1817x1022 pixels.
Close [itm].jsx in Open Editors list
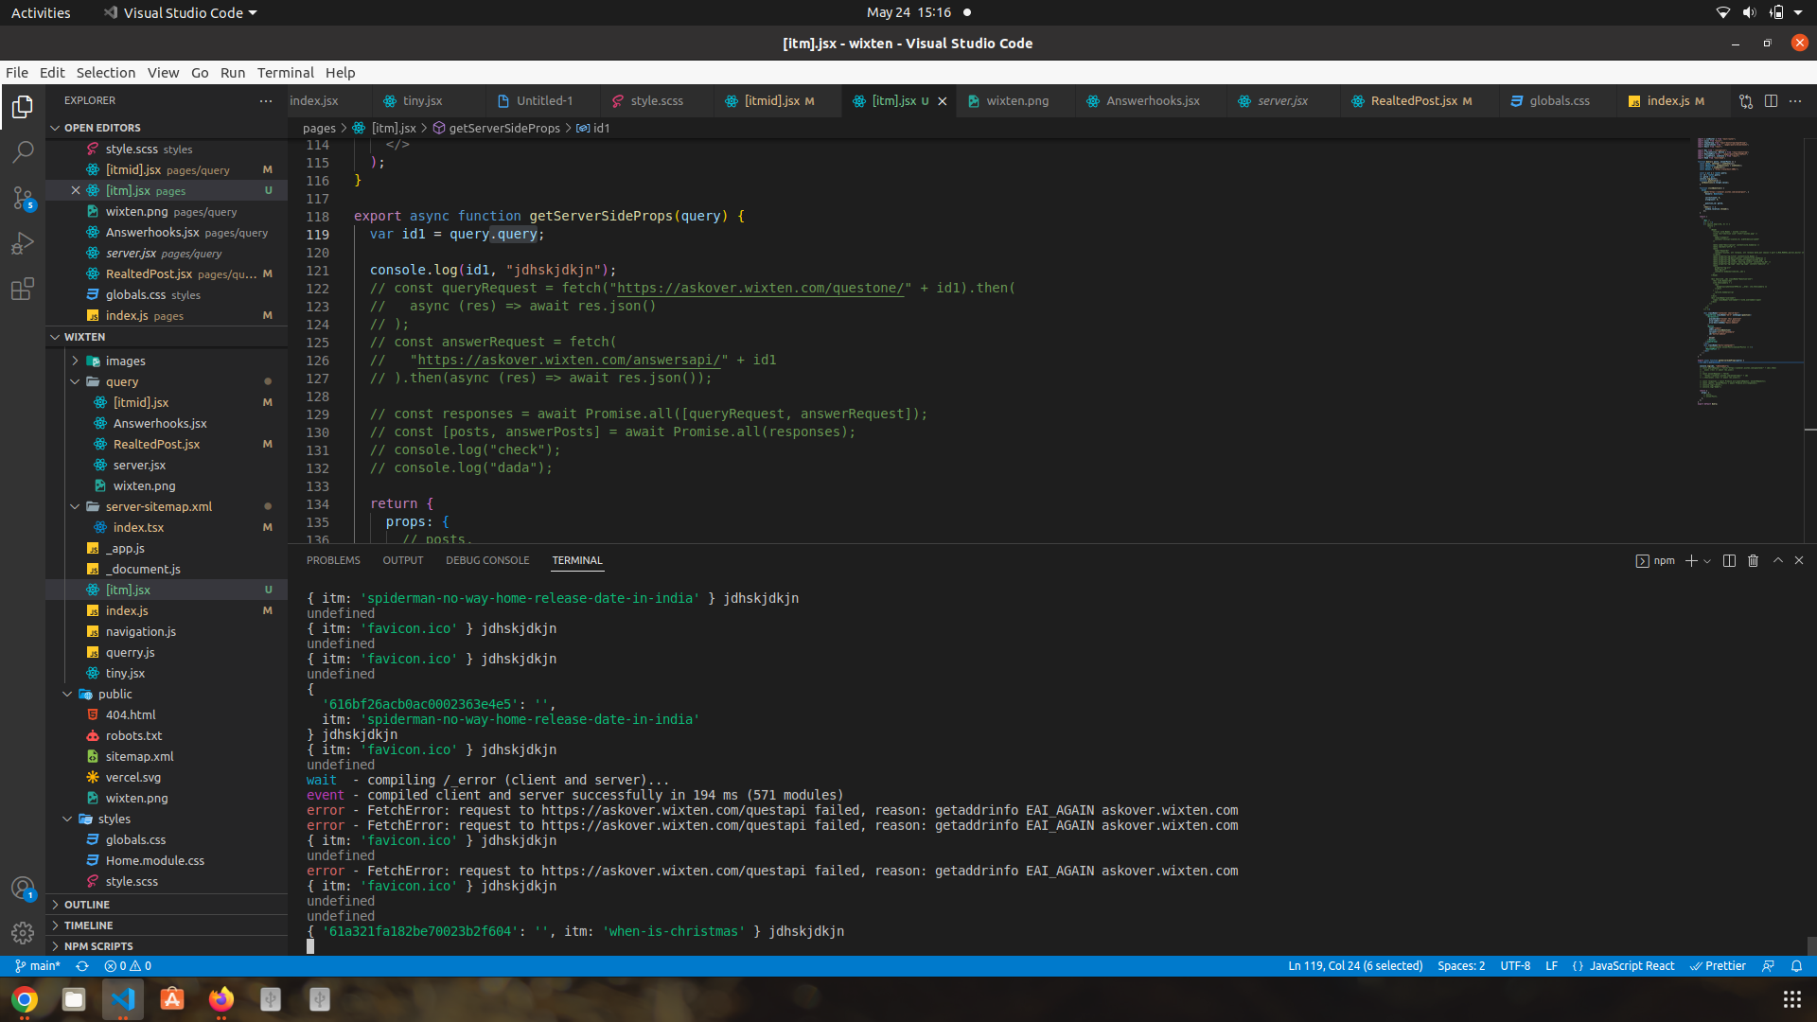(x=76, y=190)
